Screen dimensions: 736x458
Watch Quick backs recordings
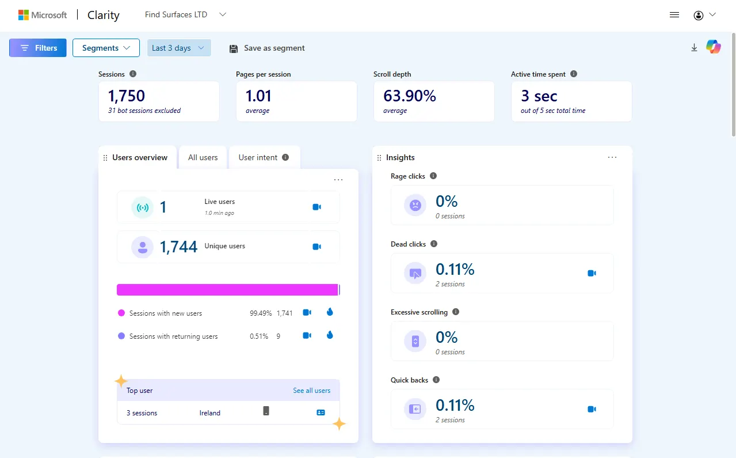click(x=592, y=409)
